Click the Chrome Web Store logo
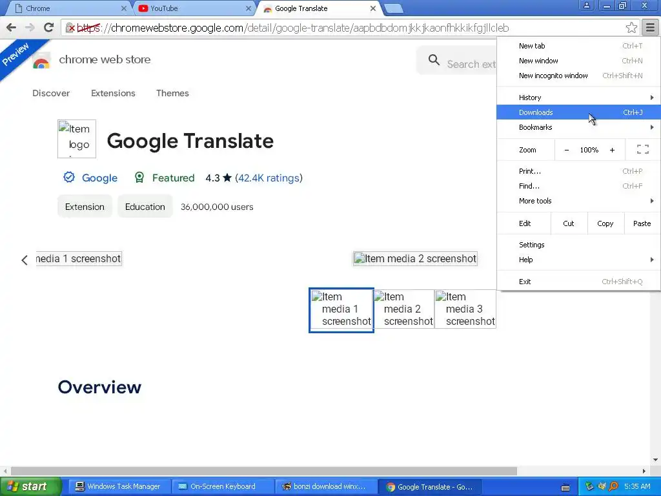Viewport: 661px width, 496px height. (x=41, y=61)
